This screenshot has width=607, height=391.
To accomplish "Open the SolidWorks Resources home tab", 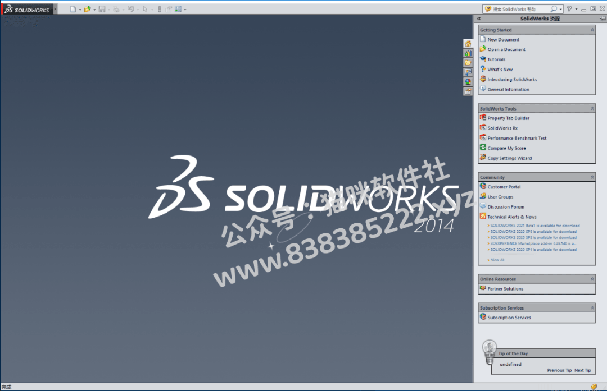I will [468, 44].
